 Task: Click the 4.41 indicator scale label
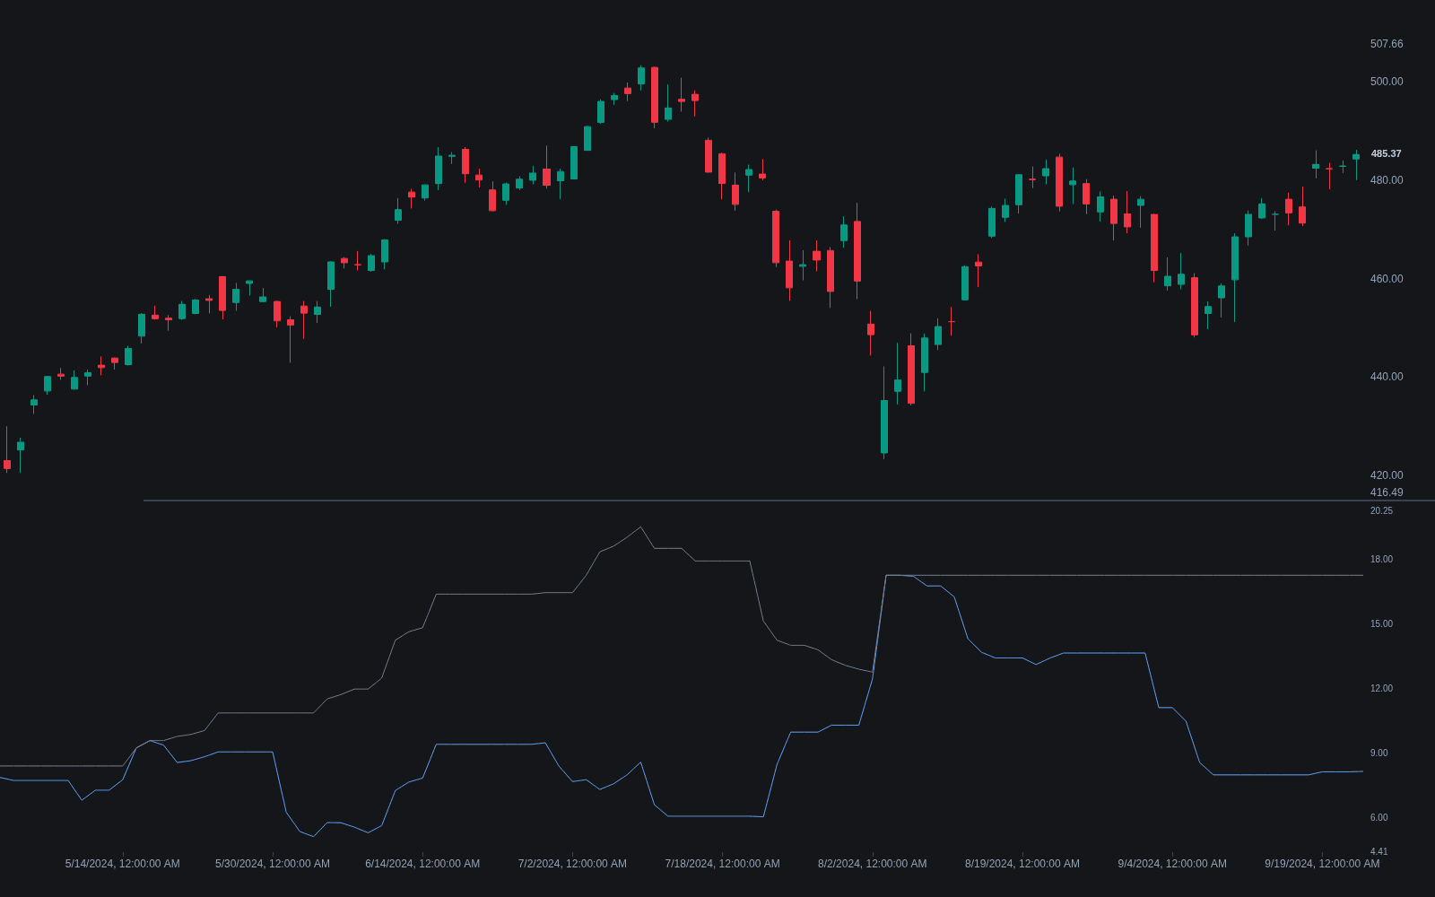pyautogui.click(x=1378, y=852)
